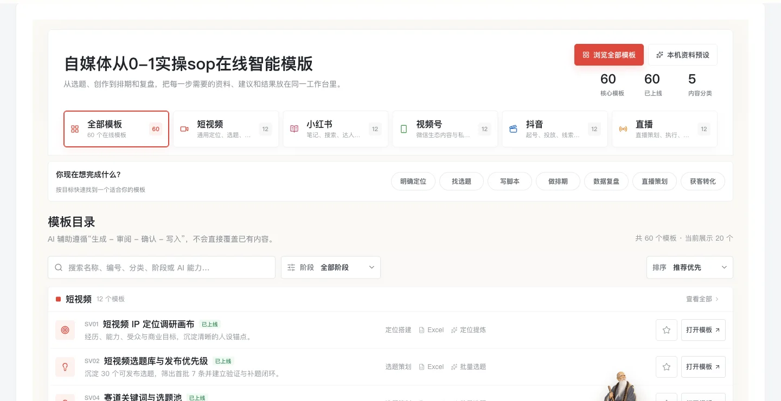This screenshot has height=401, width=781.
Task: Click the lightbulb icon beside 短视频选题库与发布优先级
Action: [65, 367]
